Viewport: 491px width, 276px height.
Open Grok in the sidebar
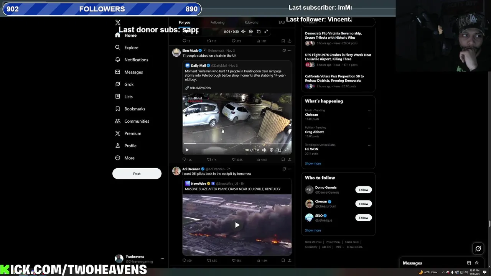(x=124, y=84)
